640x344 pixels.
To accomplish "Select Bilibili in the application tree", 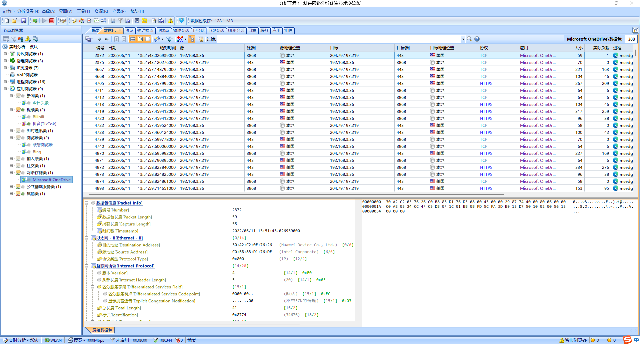I will (x=38, y=117).
